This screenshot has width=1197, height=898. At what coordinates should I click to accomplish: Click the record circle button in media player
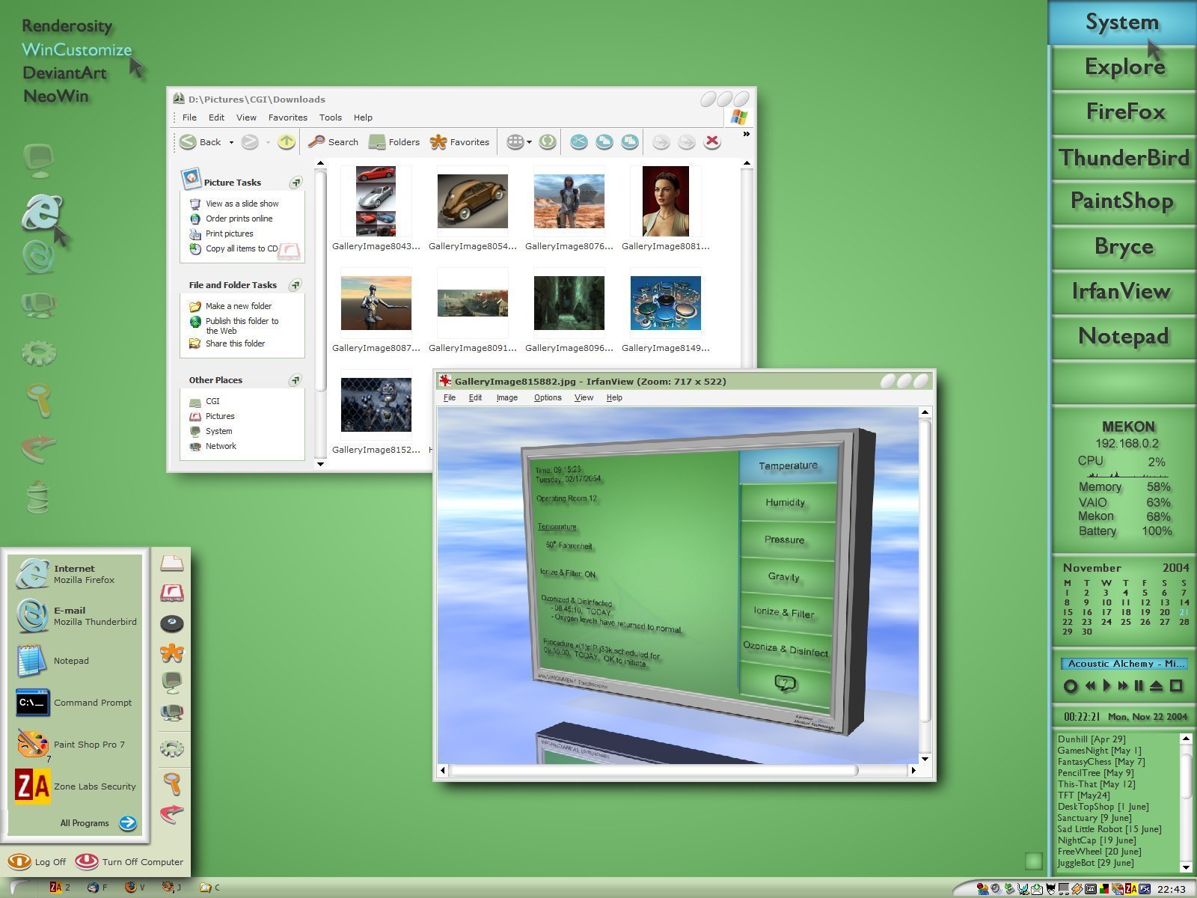click(x=1071, y=685)
